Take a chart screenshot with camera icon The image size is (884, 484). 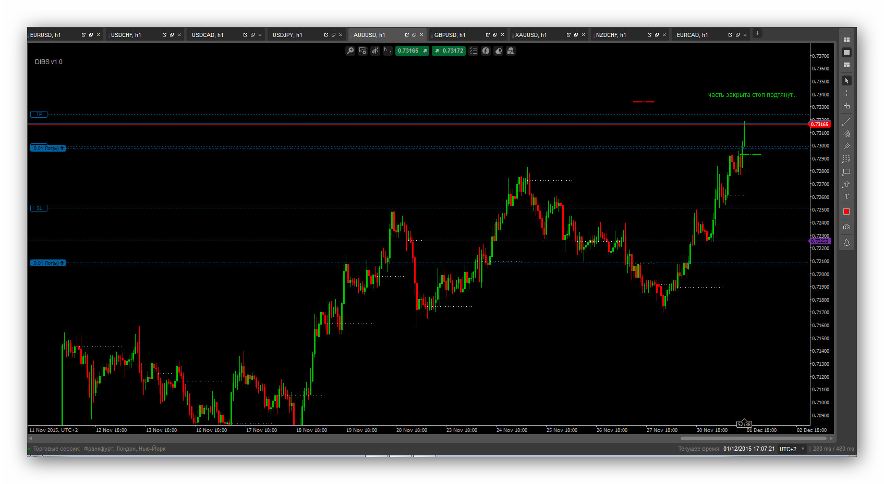846,227
